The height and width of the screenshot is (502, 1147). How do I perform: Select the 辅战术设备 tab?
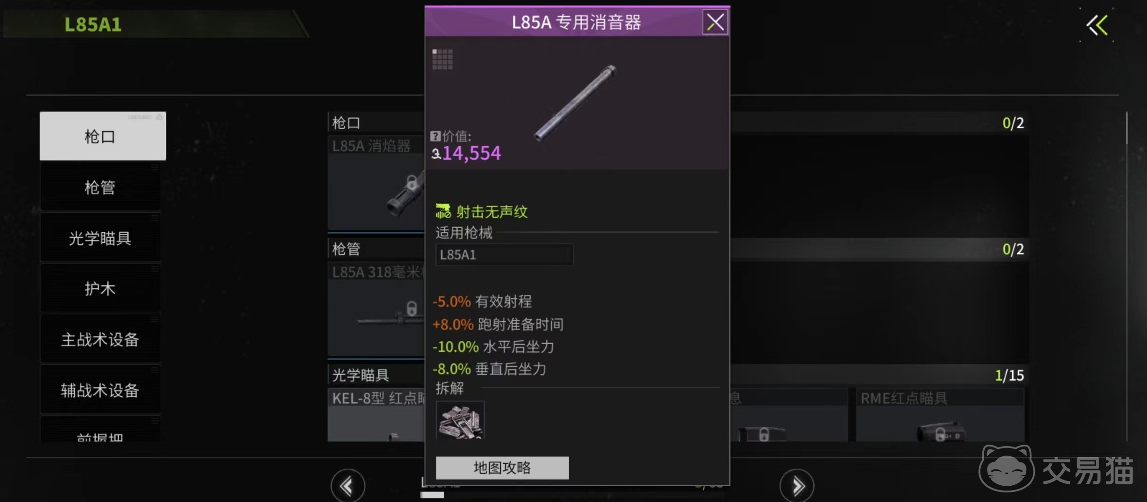coord(100,390)
